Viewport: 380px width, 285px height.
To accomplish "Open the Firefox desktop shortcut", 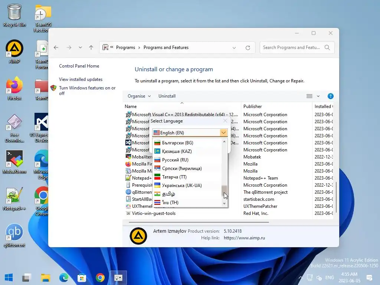I will (14, 88).
